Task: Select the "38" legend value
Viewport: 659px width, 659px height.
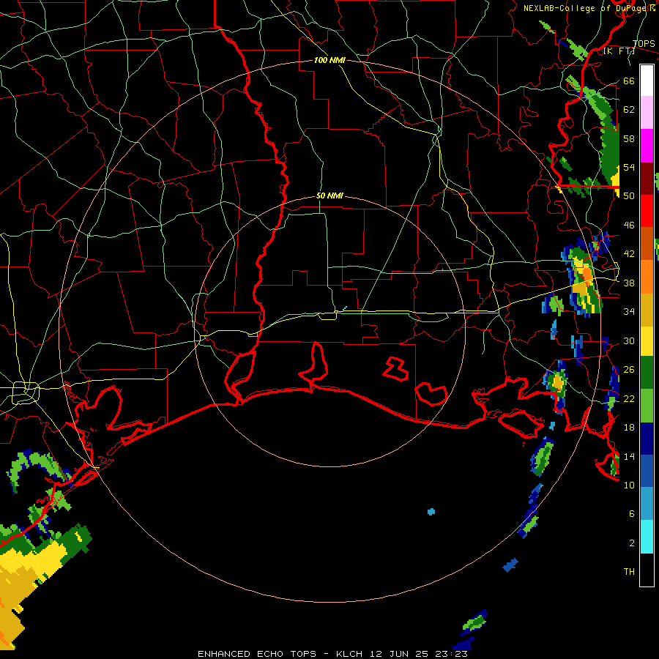Action: (629, 283)
